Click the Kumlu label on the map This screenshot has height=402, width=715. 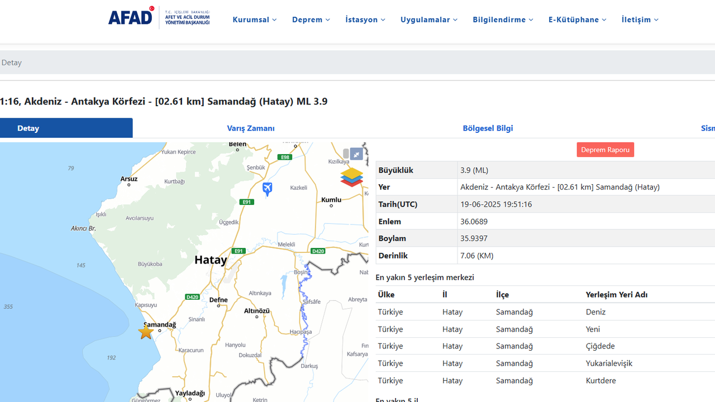point(331,199)
